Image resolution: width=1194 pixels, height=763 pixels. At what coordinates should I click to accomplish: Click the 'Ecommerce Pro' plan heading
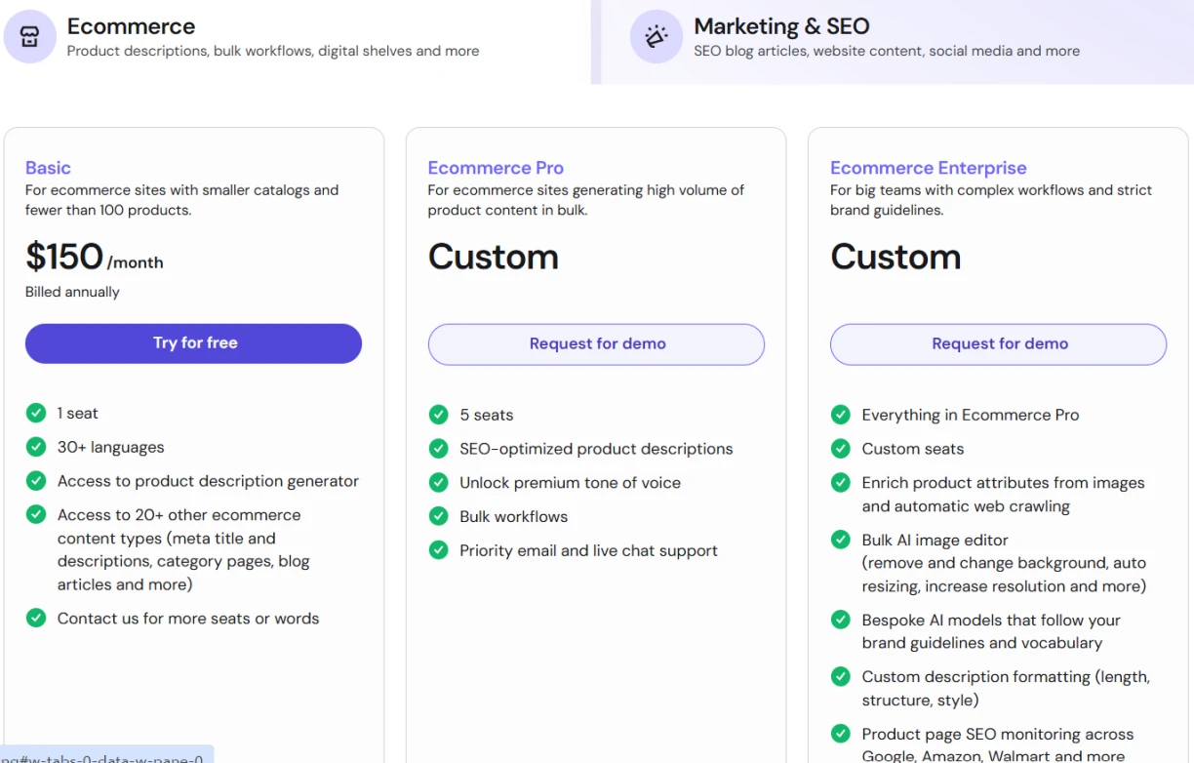(496, 168)
